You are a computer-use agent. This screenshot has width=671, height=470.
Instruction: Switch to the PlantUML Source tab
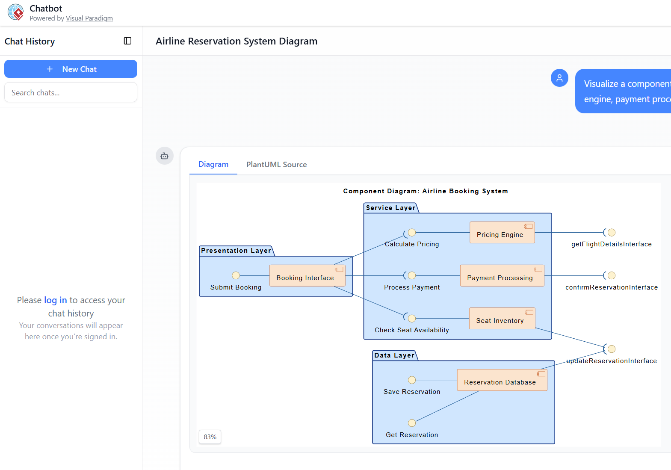pyautogui.click(x=276, y=165)
